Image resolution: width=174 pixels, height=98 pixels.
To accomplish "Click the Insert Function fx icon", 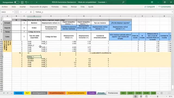I will click(x=31, y=12).
